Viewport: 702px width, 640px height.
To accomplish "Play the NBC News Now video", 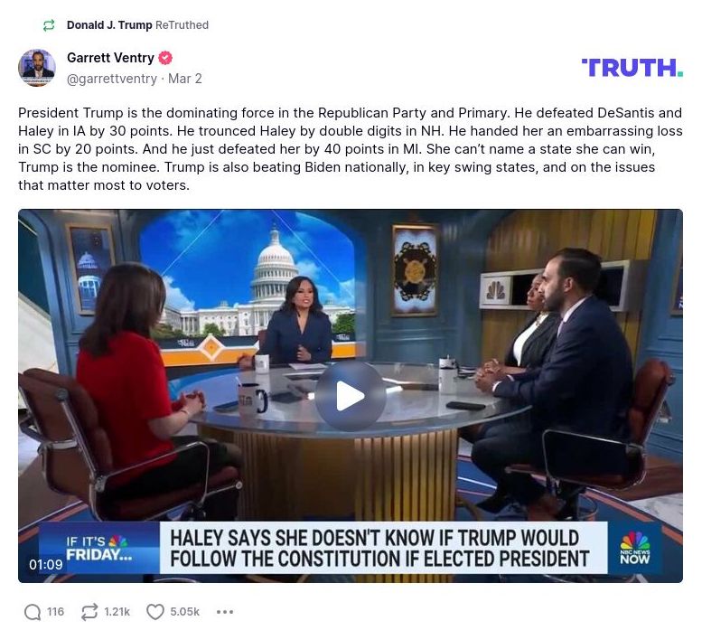I will 351,396.
